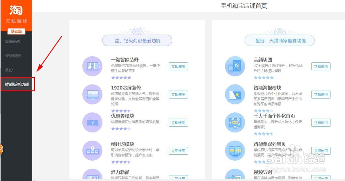
Task: Click the 美颜切图 title text
Action: [263, 60]
